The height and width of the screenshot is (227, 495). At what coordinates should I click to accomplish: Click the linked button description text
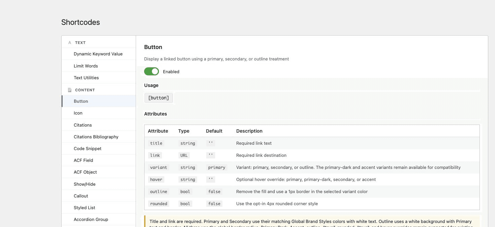pyautogui.click(x=217, y=59)
